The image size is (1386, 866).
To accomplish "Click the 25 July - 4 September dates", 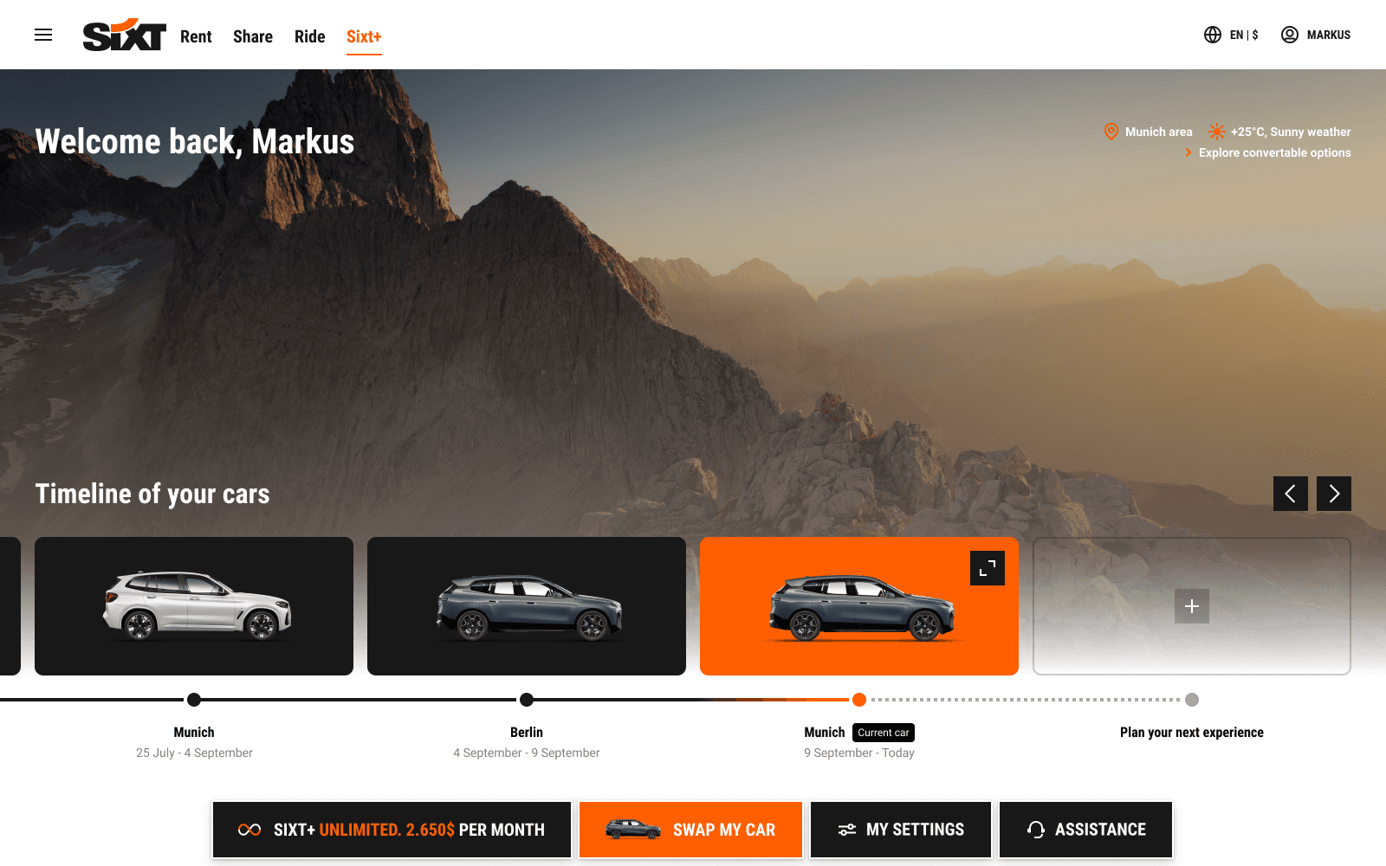I will click(x=194, y=753).
